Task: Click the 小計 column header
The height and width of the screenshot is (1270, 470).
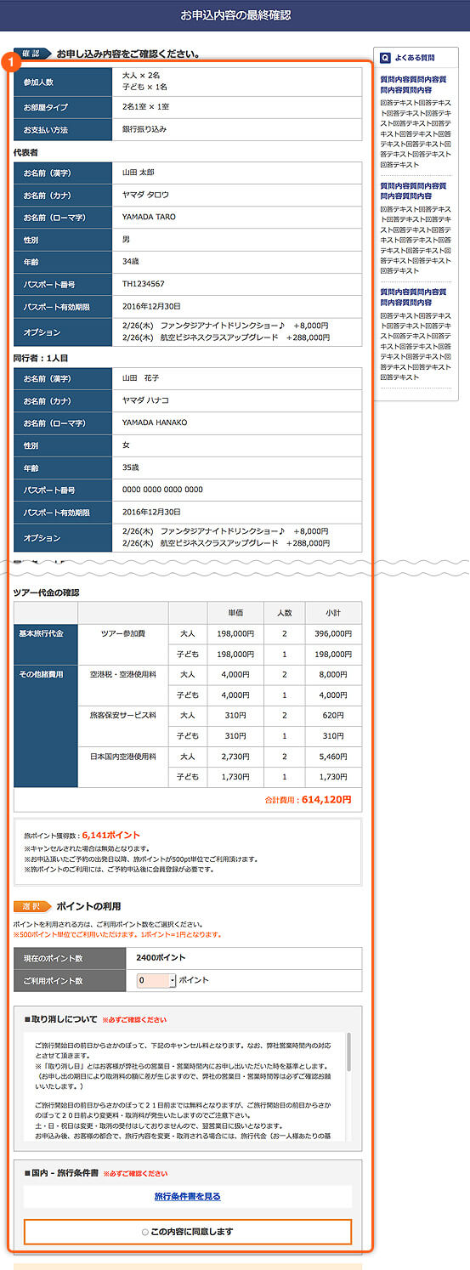Action: point(333,612)
